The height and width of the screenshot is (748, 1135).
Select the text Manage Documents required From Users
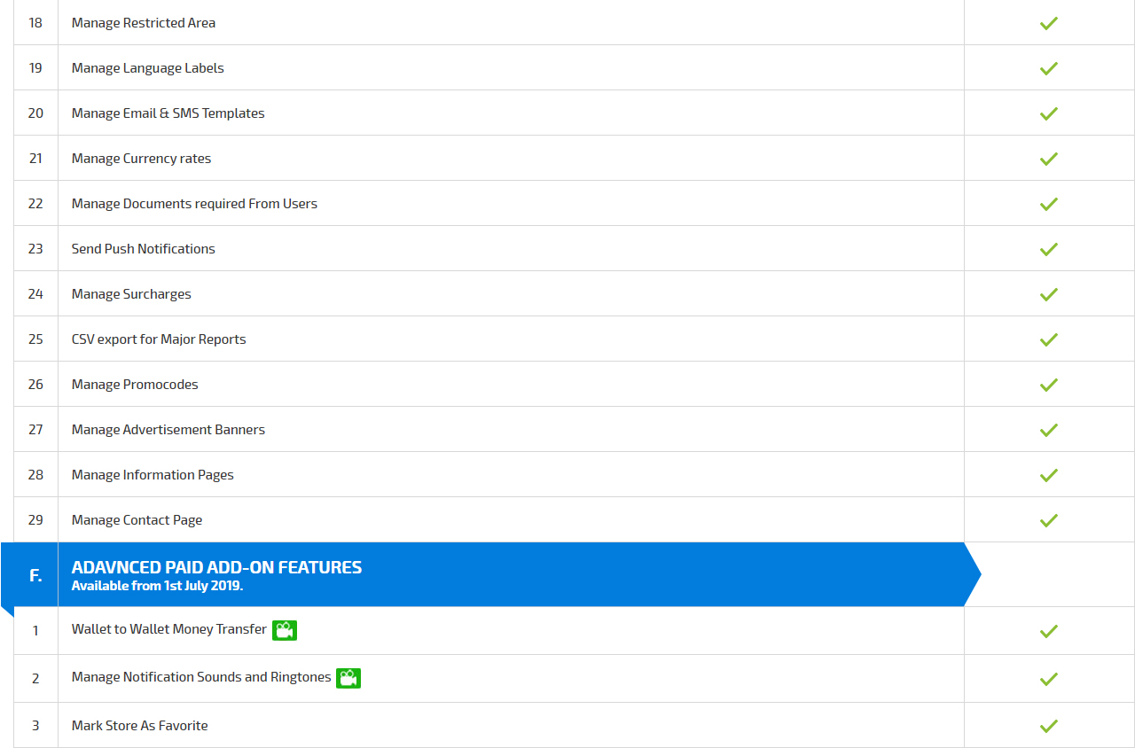(x=194, y=204)
